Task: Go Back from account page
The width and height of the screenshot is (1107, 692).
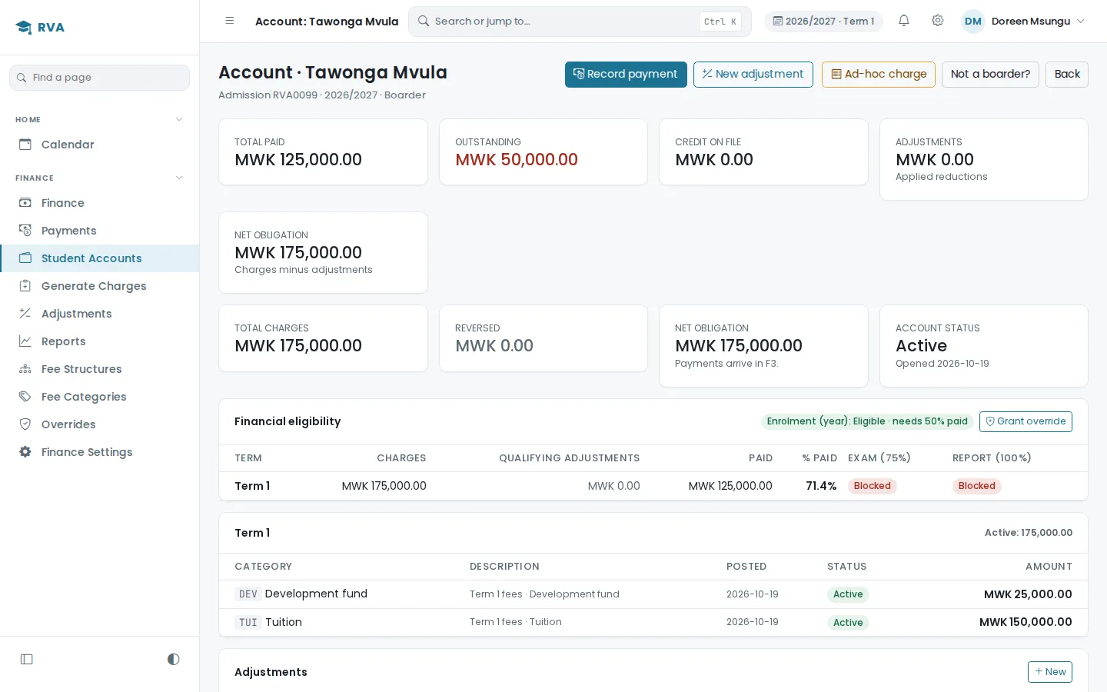Action: click(1067, 75)
